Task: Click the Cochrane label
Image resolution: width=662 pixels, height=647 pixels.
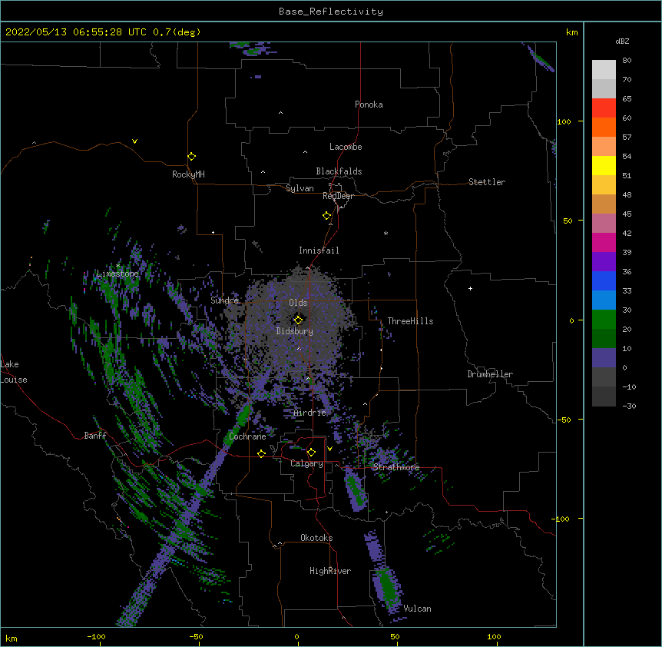Action: click(x=247, y=436)
